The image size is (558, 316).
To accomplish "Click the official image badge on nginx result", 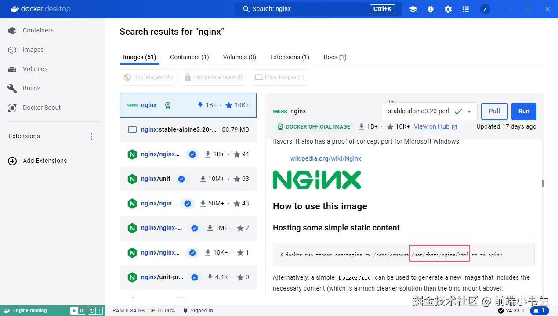I will (167, 105).
